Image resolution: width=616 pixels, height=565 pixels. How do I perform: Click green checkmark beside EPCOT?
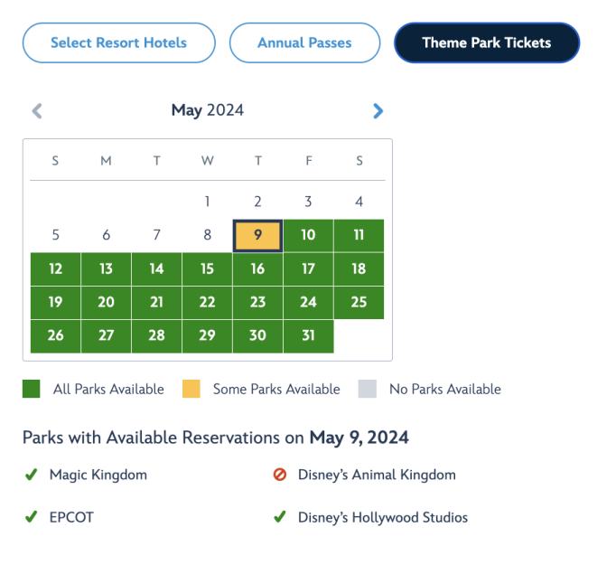coord(31,518)
